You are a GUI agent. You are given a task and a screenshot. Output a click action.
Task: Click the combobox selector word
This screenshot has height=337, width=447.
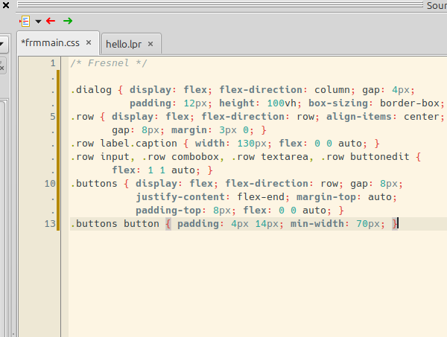pos(195,157)
